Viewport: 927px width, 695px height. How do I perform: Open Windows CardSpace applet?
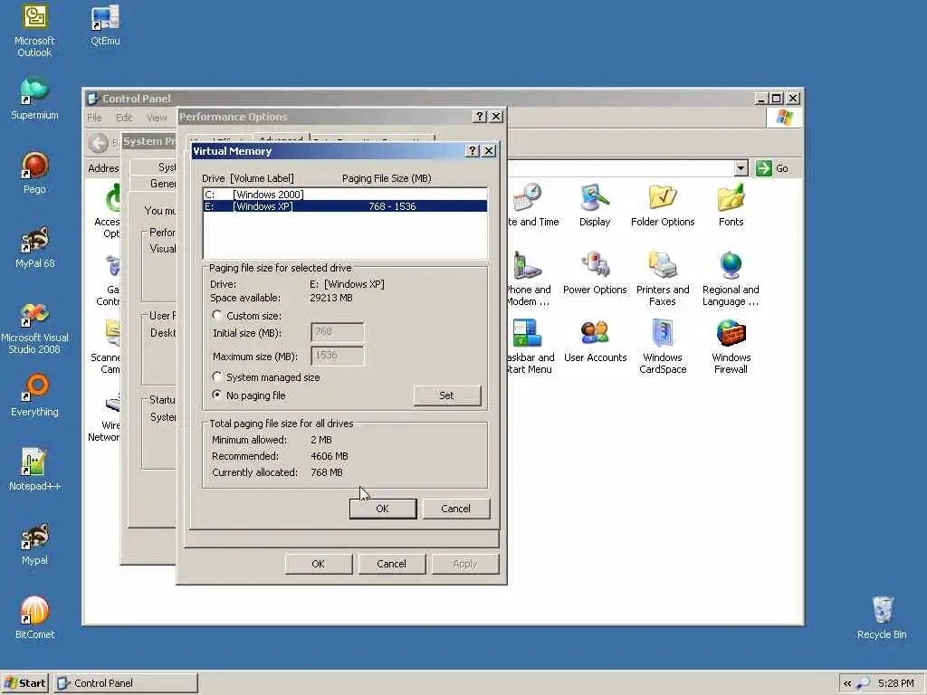coord(662,347)
